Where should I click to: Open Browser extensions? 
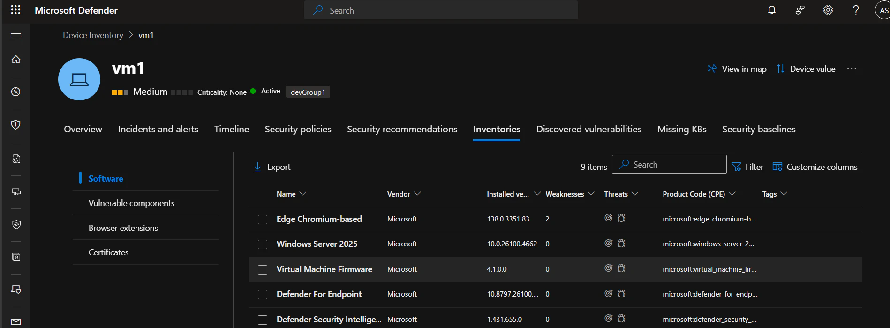pos(123,228)
